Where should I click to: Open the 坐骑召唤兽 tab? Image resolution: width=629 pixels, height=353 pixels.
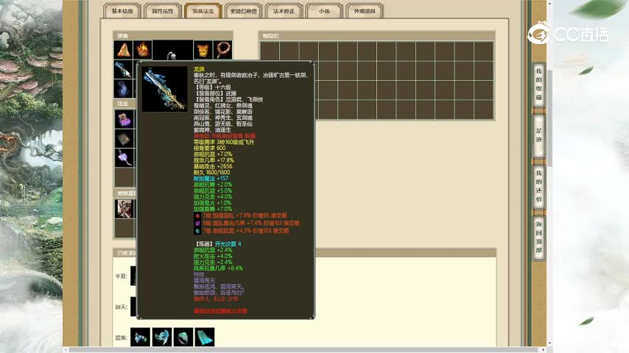tap(244, 11)
